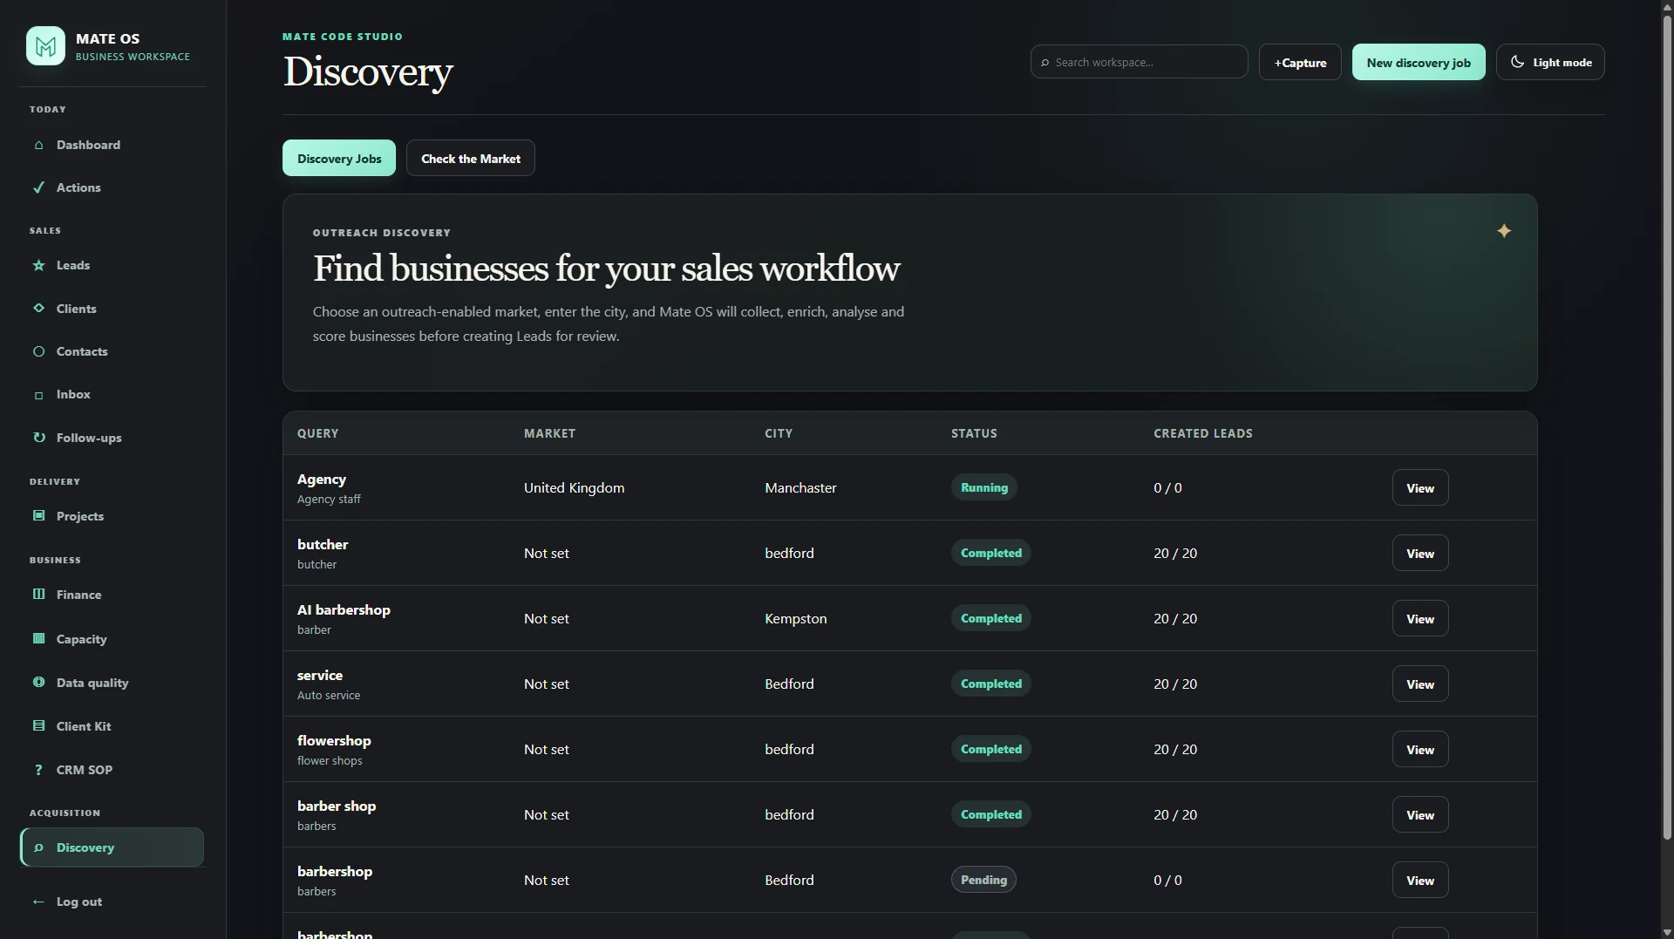Screen dimensions: 1674x939
Task: Click the search magnifier icon in the search box
Action: pos(1045,63)
